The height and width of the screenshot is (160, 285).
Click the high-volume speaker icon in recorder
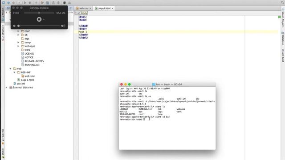[x=63, y=26]
